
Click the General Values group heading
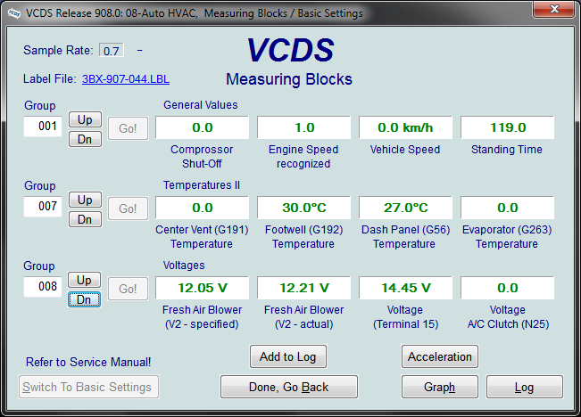(201, 105)
